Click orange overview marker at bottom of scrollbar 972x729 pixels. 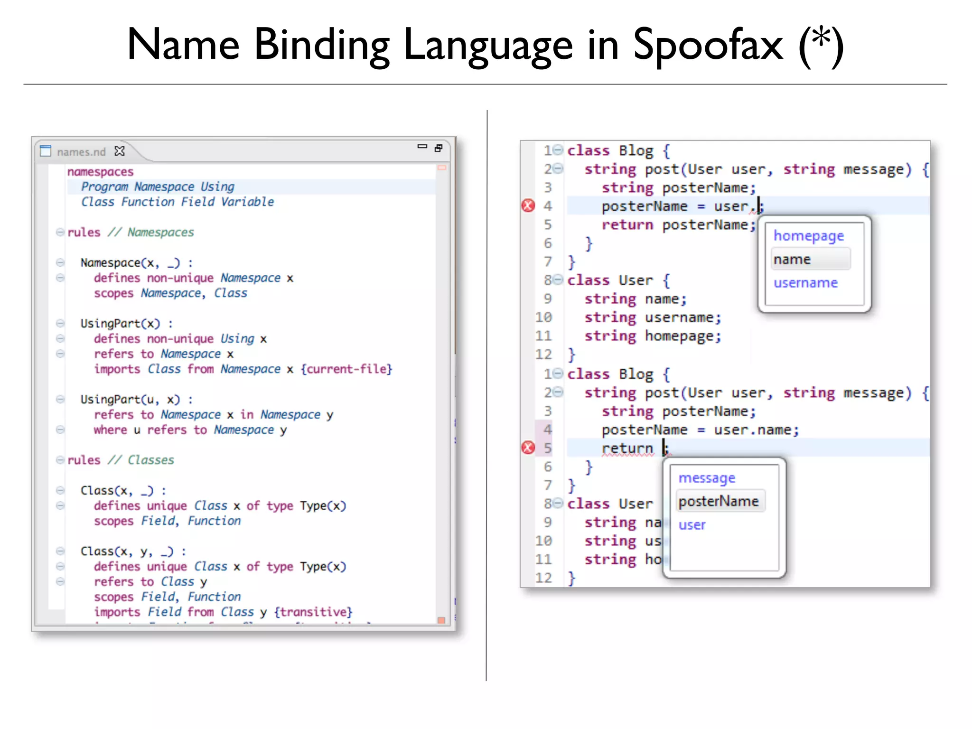(441, 620)
